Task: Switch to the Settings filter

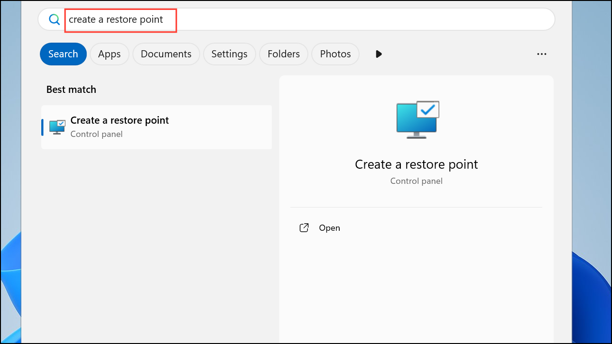Action: pyautogui.click(x=230, y=54)
